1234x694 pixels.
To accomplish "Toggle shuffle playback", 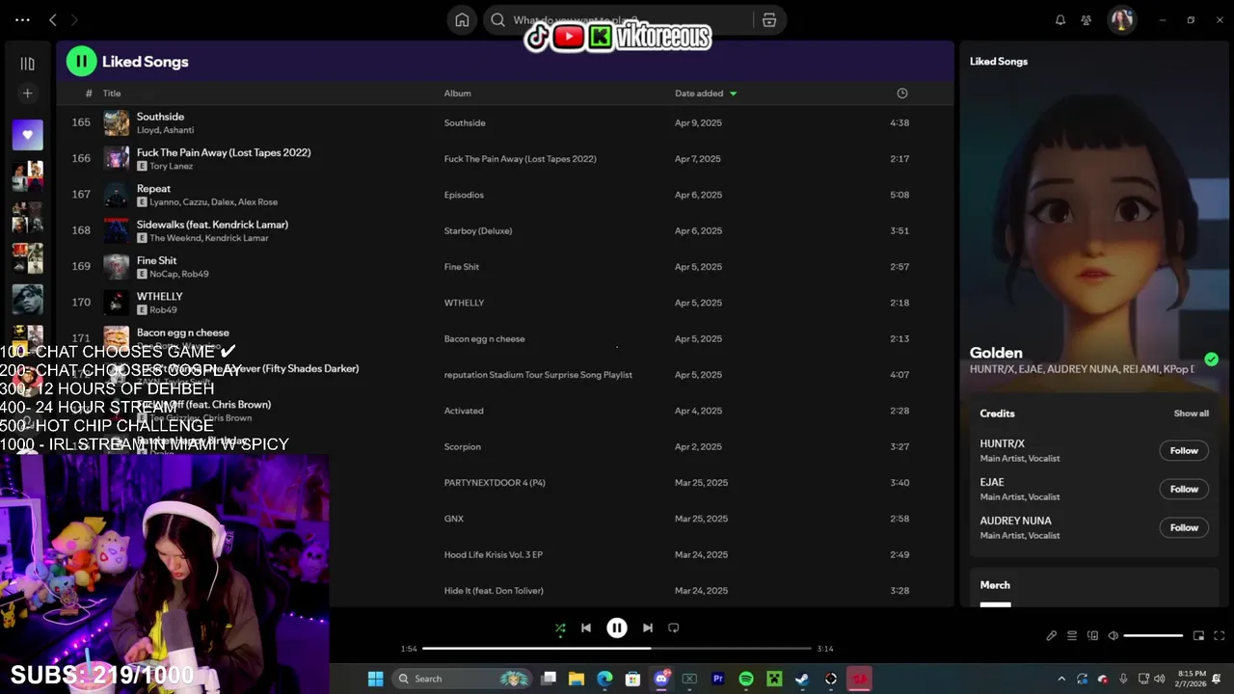I will 560,628.
